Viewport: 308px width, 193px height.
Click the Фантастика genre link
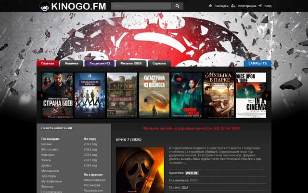point(50,150)
